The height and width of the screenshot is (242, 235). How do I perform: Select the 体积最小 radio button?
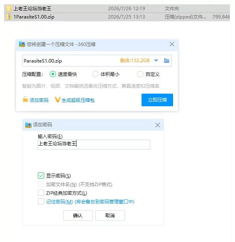95,74
